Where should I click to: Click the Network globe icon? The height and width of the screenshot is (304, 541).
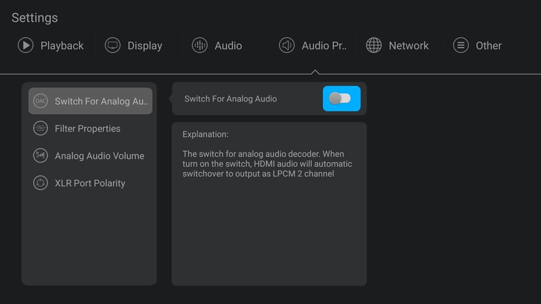(374, 45)
